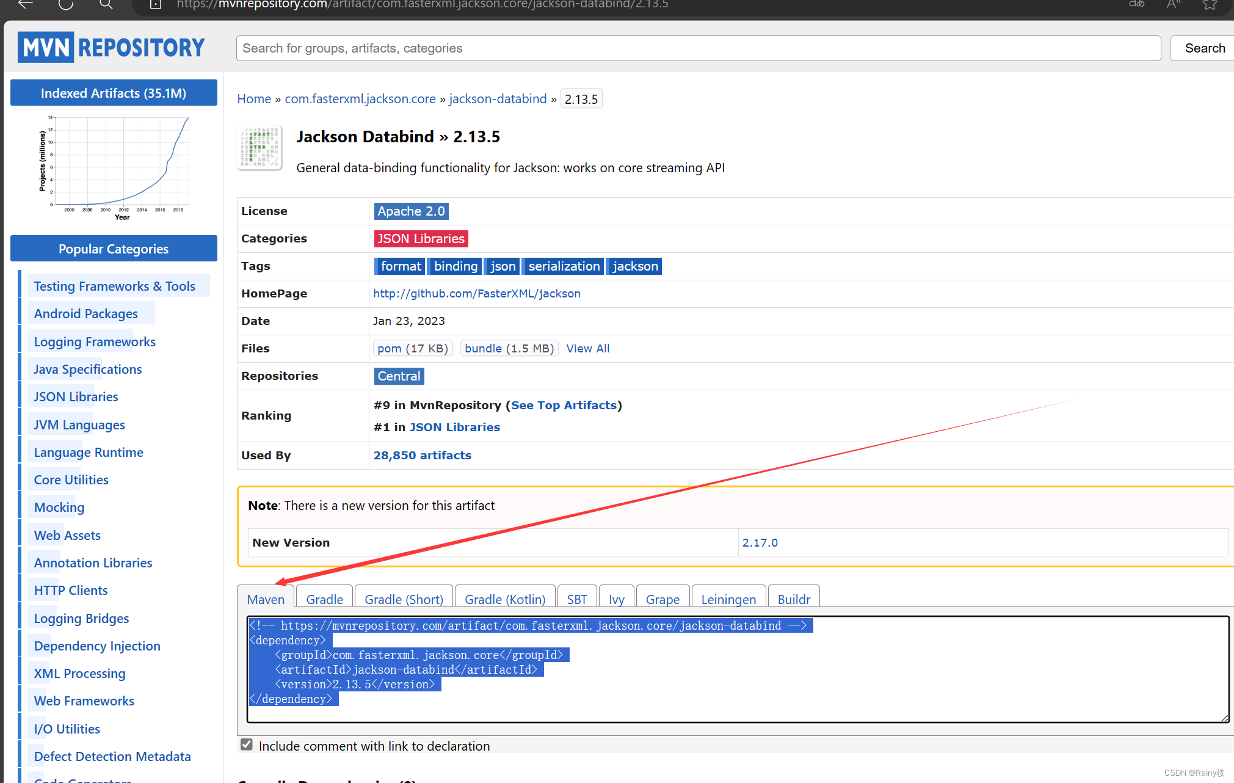Viewport: 1234px width, 783px height.
Task: Click the Search button
Action: point(1204,48)
